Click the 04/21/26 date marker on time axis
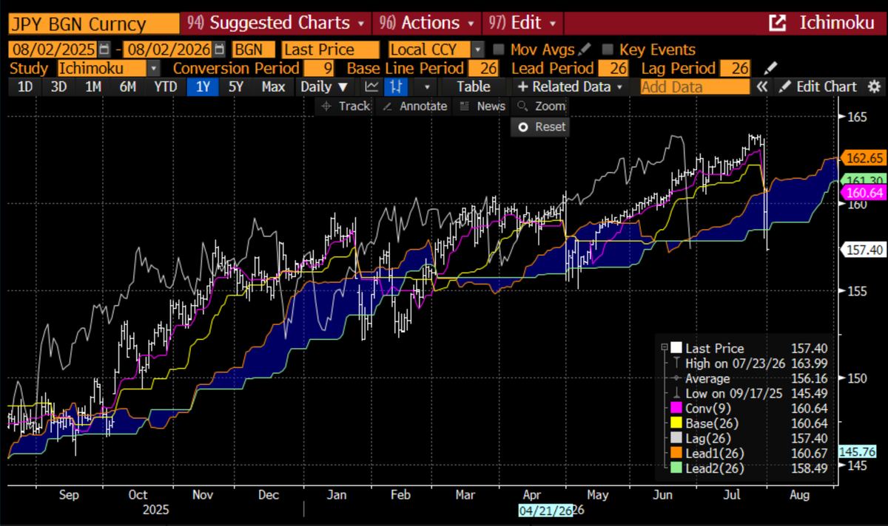This screenshot has width=888, height=526. click(x=546, y=510)
